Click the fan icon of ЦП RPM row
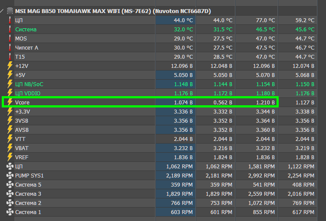Viewport: 326px width, 221px height. [x=10, y=167]
